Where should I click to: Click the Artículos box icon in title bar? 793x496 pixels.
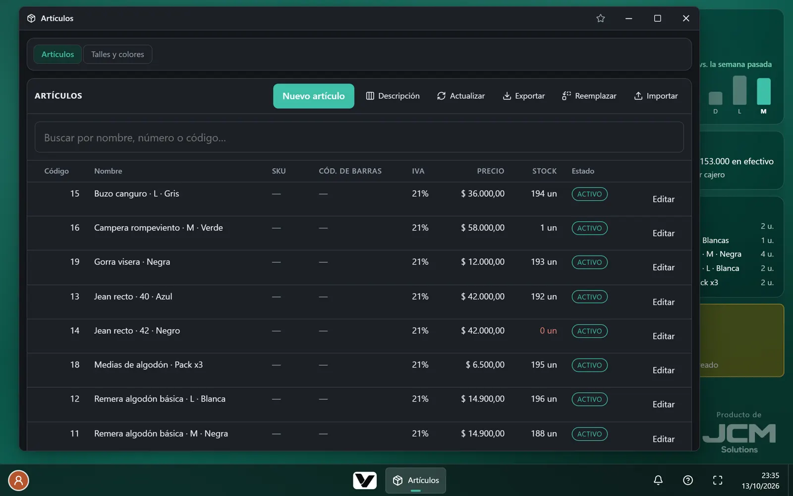31,18
